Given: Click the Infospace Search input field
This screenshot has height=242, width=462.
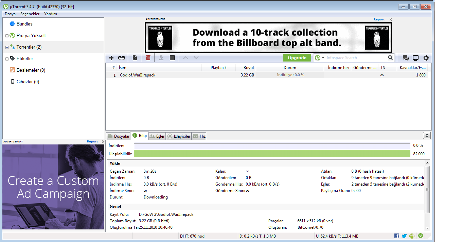Looking at the screenshot, I should 356,58.
